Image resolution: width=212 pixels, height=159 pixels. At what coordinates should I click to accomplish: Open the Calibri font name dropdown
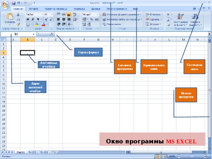click(42, 15)
